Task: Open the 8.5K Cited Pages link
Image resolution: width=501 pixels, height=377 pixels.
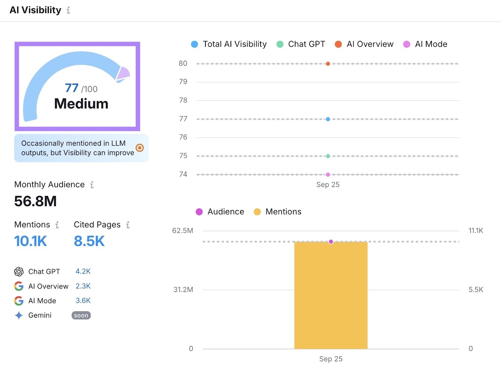Action: coord(89,241)
